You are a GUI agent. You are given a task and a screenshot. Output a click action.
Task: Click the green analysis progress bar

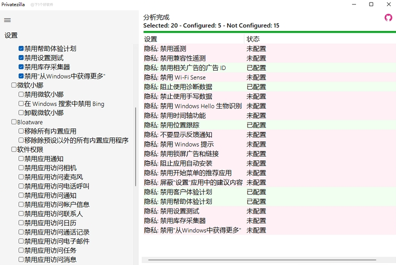pos(269,32)
